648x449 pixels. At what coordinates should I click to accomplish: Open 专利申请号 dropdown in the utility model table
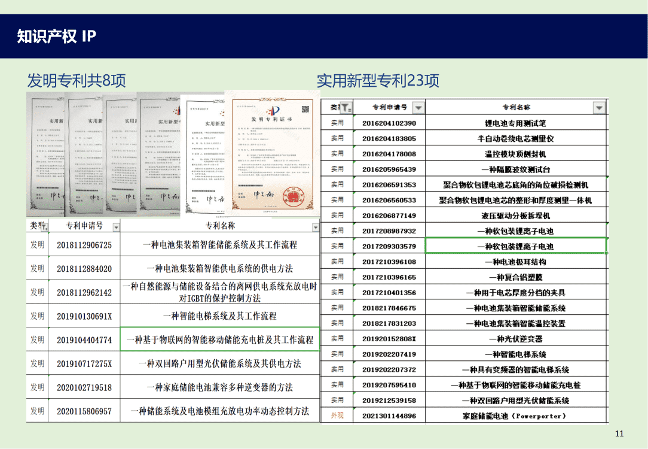pos(418,108)
